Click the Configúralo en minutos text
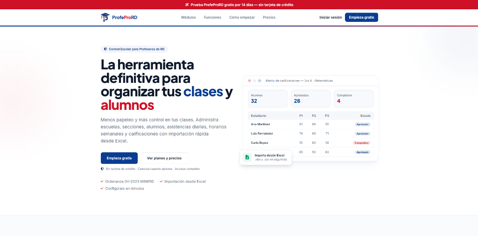Viewport: 478px width, 236px height. click(x=124, y=189)
